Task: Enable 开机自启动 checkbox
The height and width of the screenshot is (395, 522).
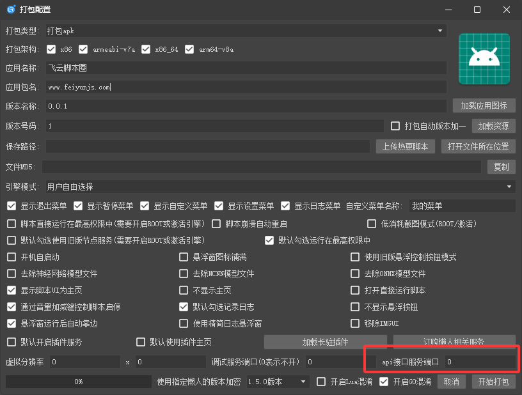Action: point(12,257)
